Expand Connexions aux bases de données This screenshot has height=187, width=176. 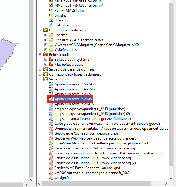[x=40, y=74]
